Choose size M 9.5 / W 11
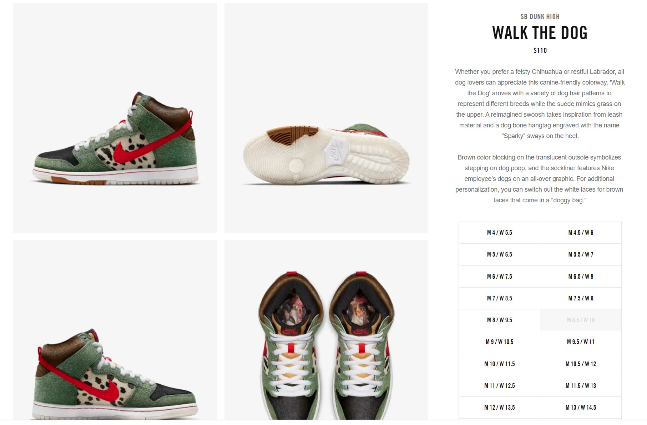The width and height of the screenshot is (647, 425). click(x=581, y=342)
